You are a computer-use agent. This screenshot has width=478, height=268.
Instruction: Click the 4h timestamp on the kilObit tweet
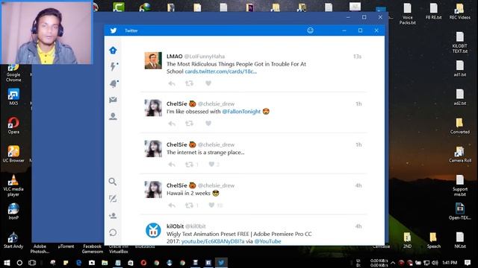pos(358,226)
